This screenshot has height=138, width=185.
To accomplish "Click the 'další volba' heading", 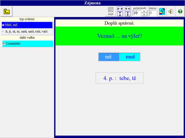I will [27, 38].
